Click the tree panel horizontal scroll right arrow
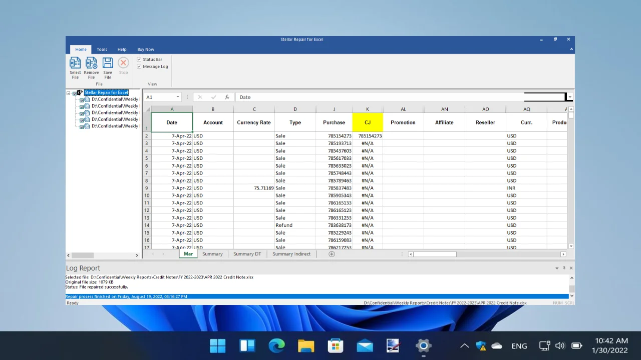This screenshot has width=641, height=360. click(x=137, y=255)
